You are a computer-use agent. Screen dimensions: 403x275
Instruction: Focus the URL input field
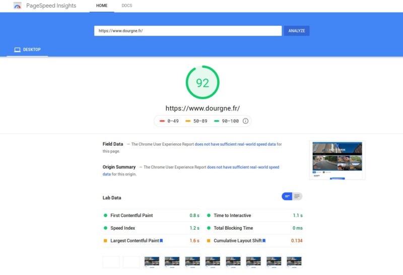pos(188,31)
